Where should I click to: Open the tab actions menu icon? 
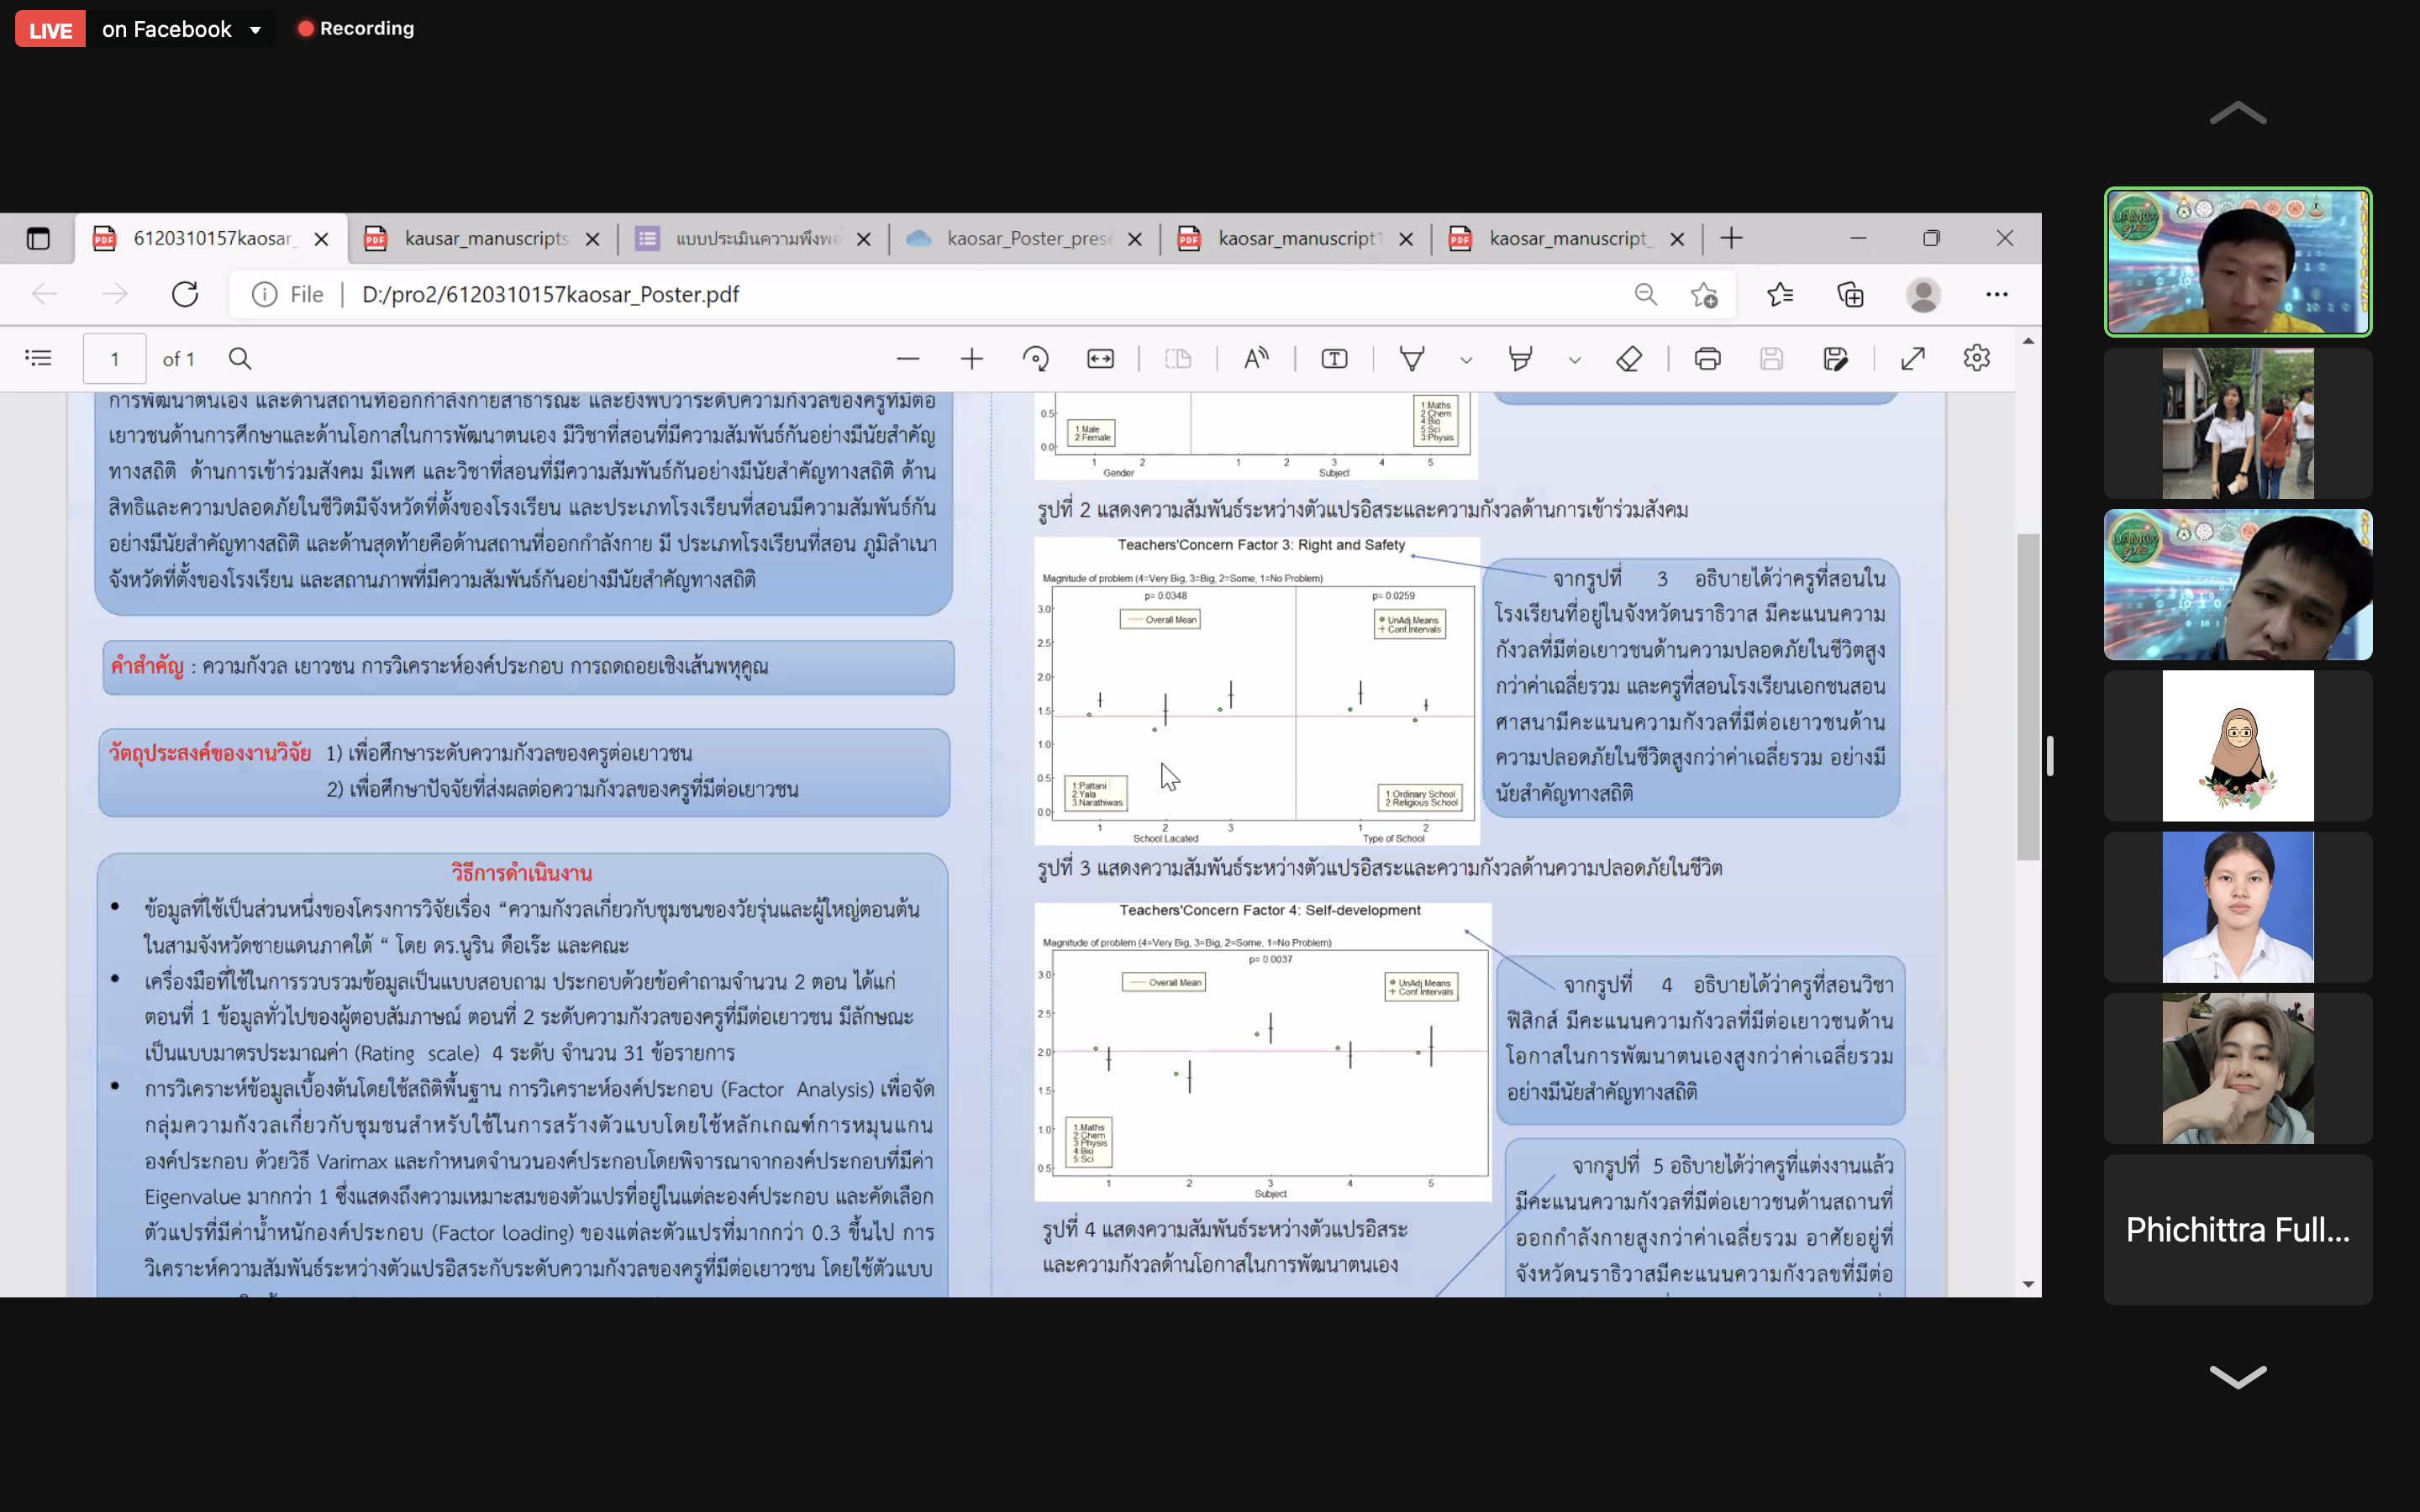(x=38, y=238)
